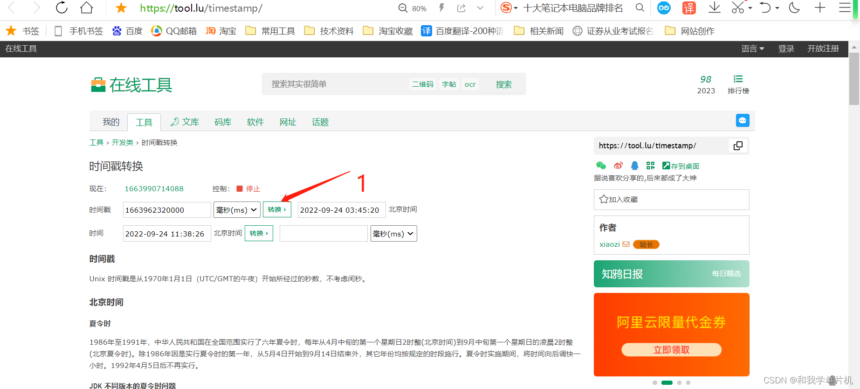Expand the 相关新闻 bookmark folder
The image size is (860, 389).
click(x=539, y=31)
